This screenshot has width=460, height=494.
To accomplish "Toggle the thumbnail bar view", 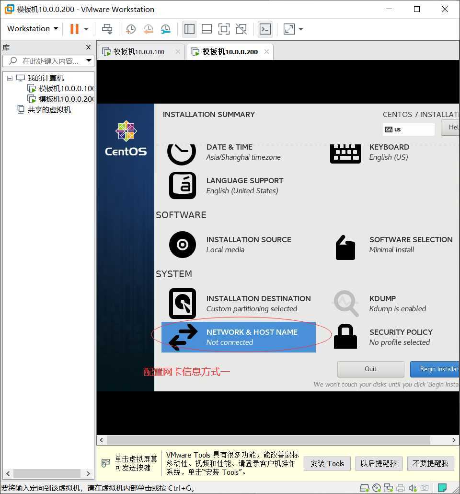I will [207, 29].
